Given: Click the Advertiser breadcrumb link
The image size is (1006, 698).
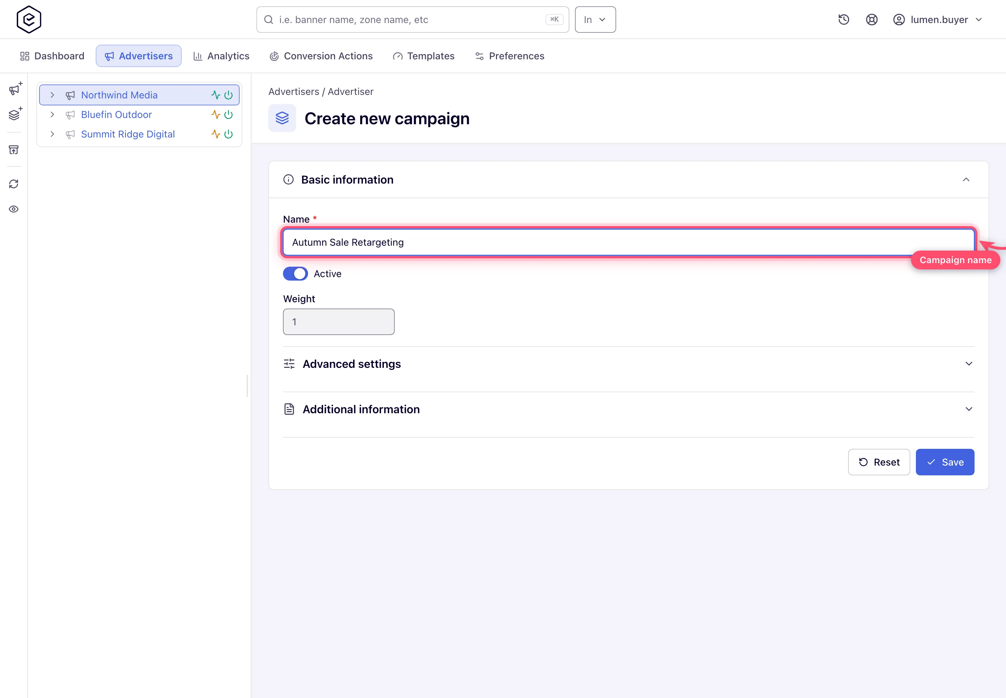Looking at the screenshot, I should (351, 91).
